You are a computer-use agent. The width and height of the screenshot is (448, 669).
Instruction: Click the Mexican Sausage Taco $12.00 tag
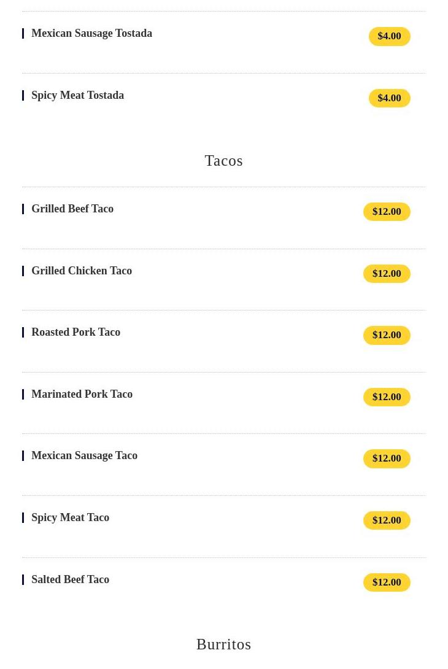[x=387, y=458]
